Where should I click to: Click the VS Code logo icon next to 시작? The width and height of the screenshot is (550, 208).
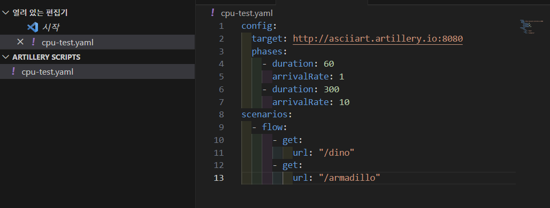(33, 27)
